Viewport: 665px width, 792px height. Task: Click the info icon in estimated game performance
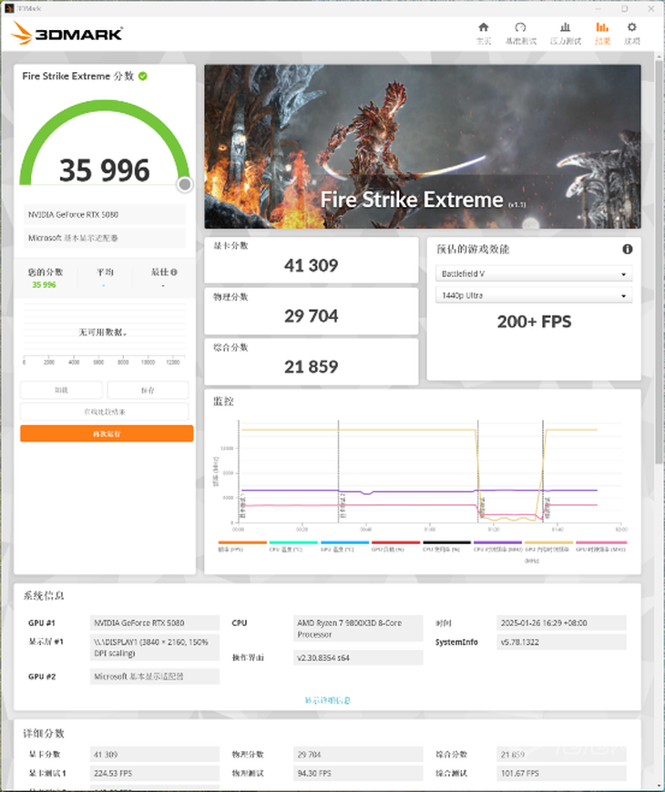627,249
